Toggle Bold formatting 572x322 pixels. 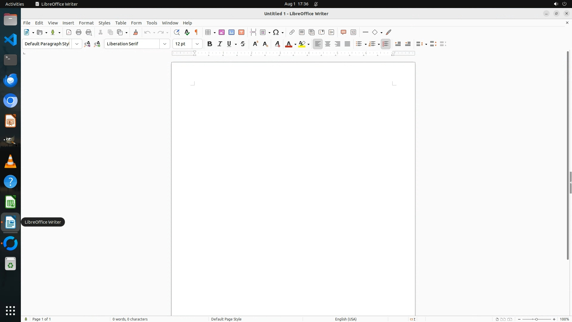pyautogui.click(x=210, y=44)
